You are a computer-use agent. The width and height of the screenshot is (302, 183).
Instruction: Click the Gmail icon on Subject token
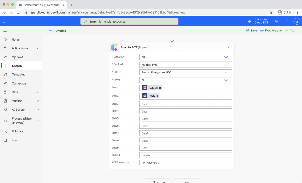[145, 88]
